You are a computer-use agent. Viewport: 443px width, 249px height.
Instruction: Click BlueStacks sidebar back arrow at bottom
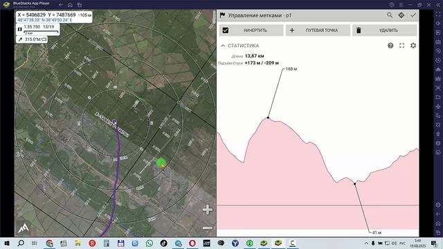coord(438,214)
